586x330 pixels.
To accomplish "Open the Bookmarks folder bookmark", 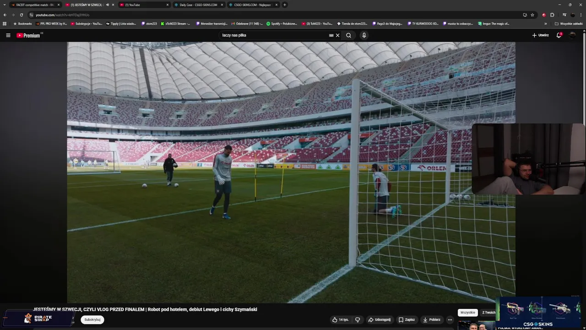I will (22, 23).
